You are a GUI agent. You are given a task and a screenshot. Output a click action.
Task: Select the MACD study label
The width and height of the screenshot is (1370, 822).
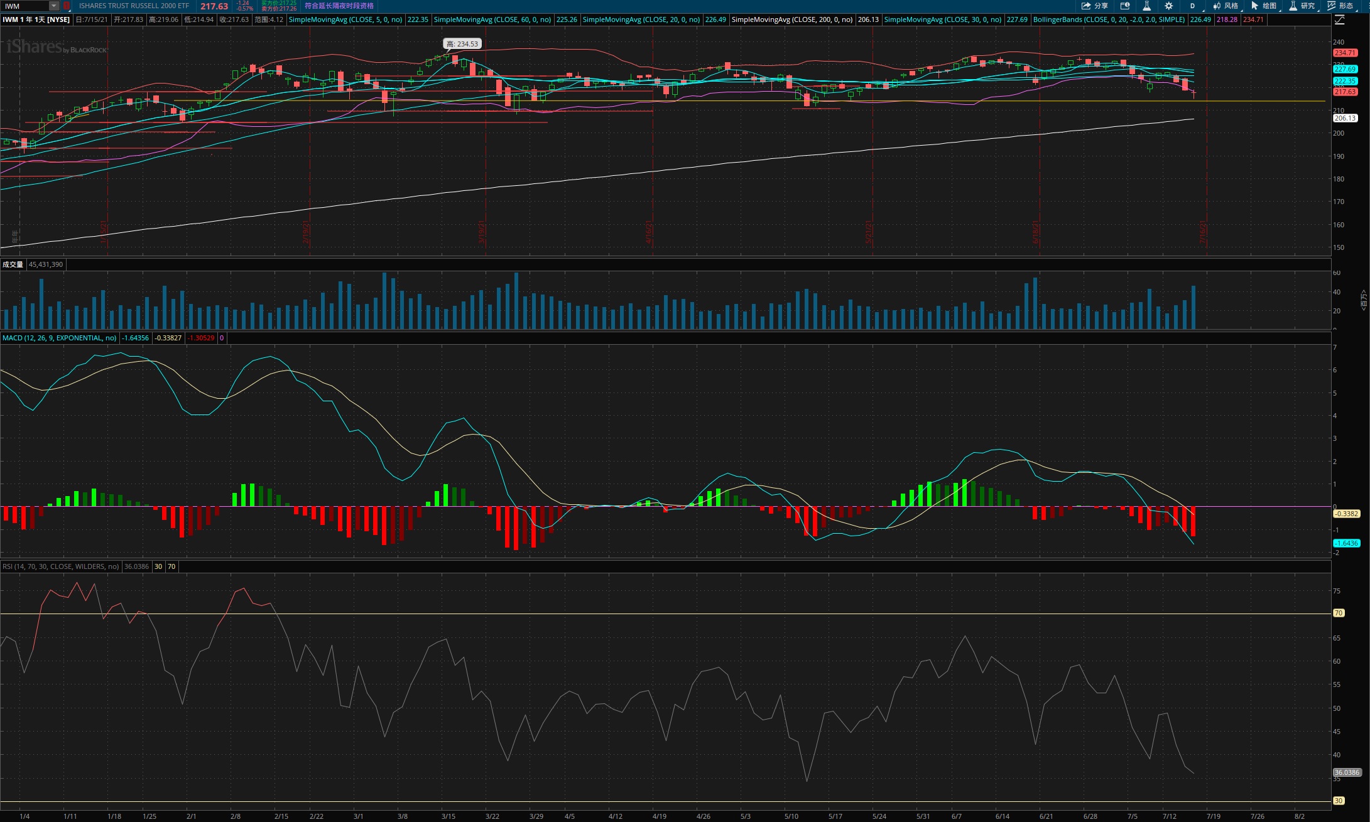coord(59,338)
